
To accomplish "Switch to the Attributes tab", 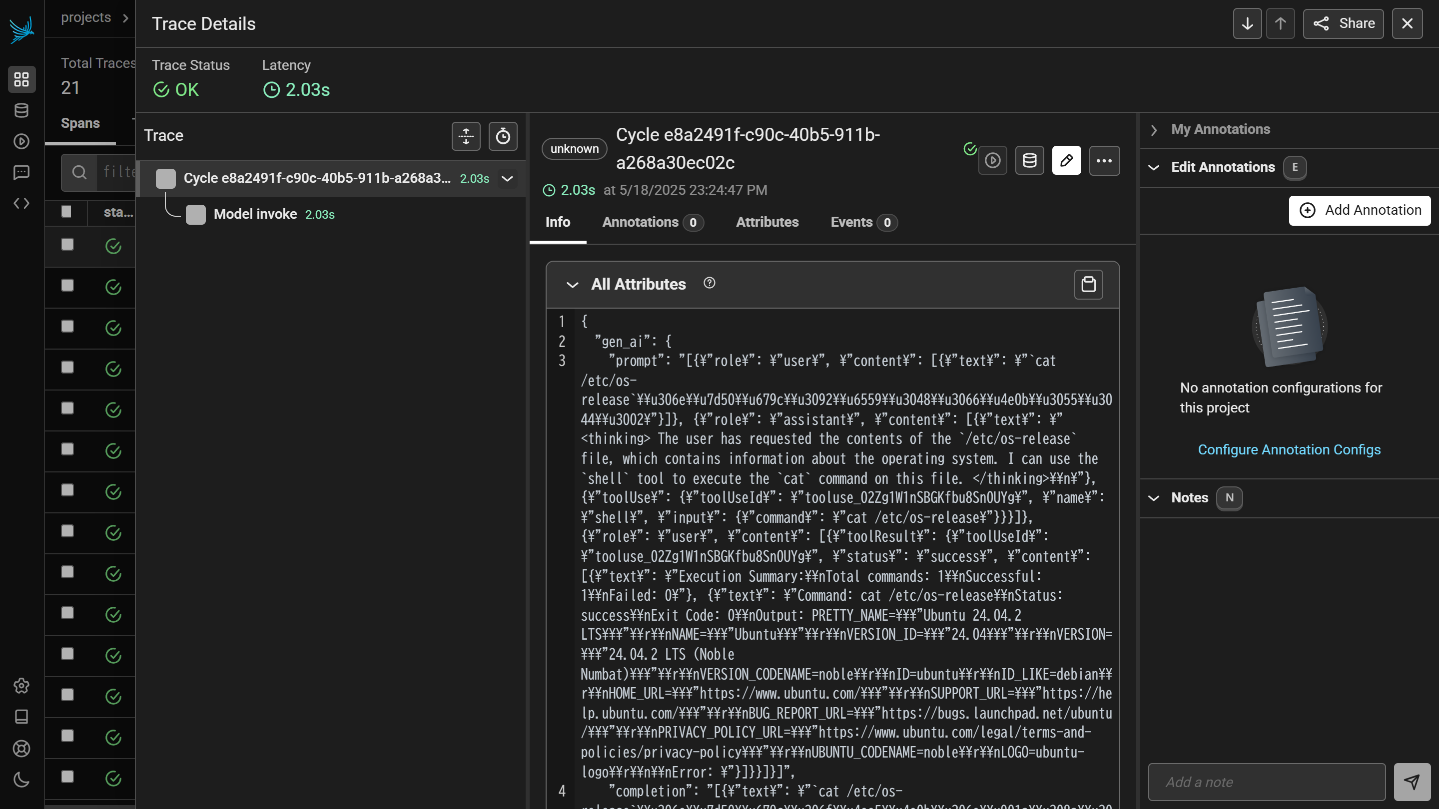I will point(767,222).
